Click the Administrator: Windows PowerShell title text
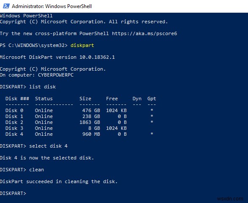The width and height of the screenshot is (248, 203). 52,6
